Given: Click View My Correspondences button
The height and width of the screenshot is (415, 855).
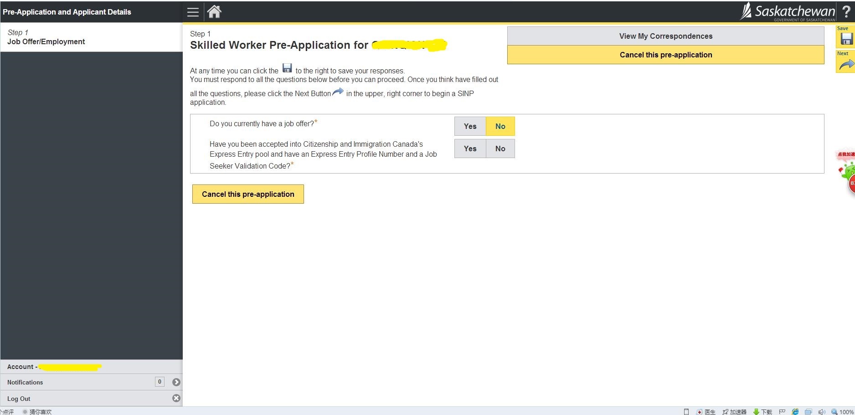Looking at the screenshot, I should coord(665,36).
